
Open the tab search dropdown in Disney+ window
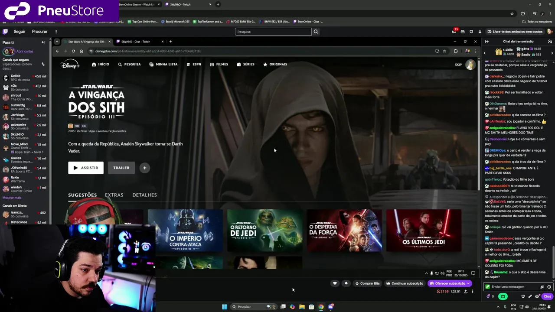coord(57,42)
